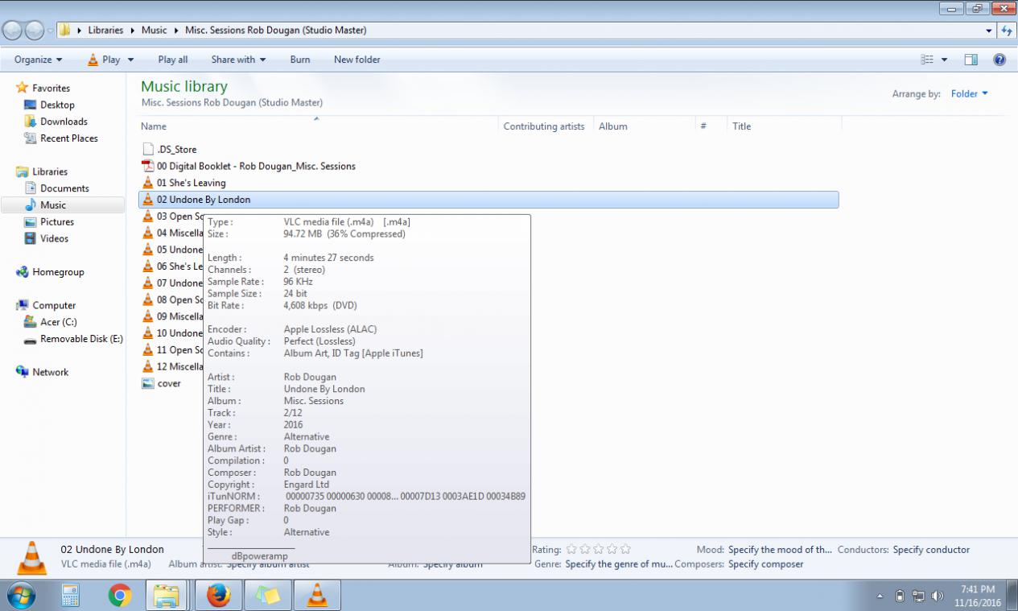1018x611 pixels.
Task: Click the VLC cone taskbar icon
Action: click(317, 596)
